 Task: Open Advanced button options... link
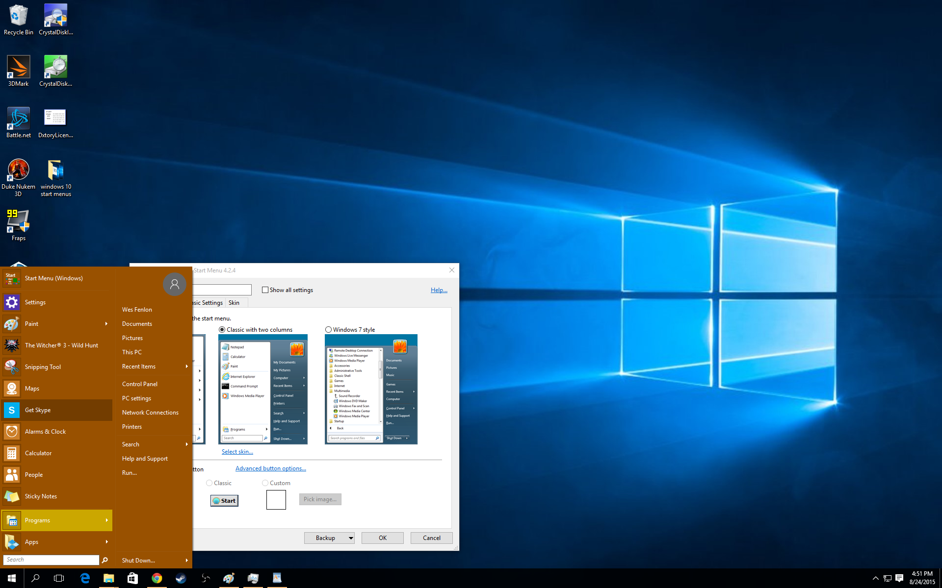271,468
